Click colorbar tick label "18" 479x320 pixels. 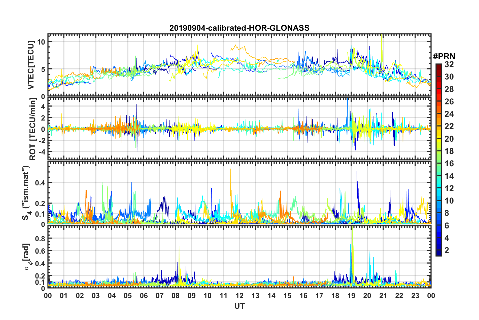tap(449, 151)
